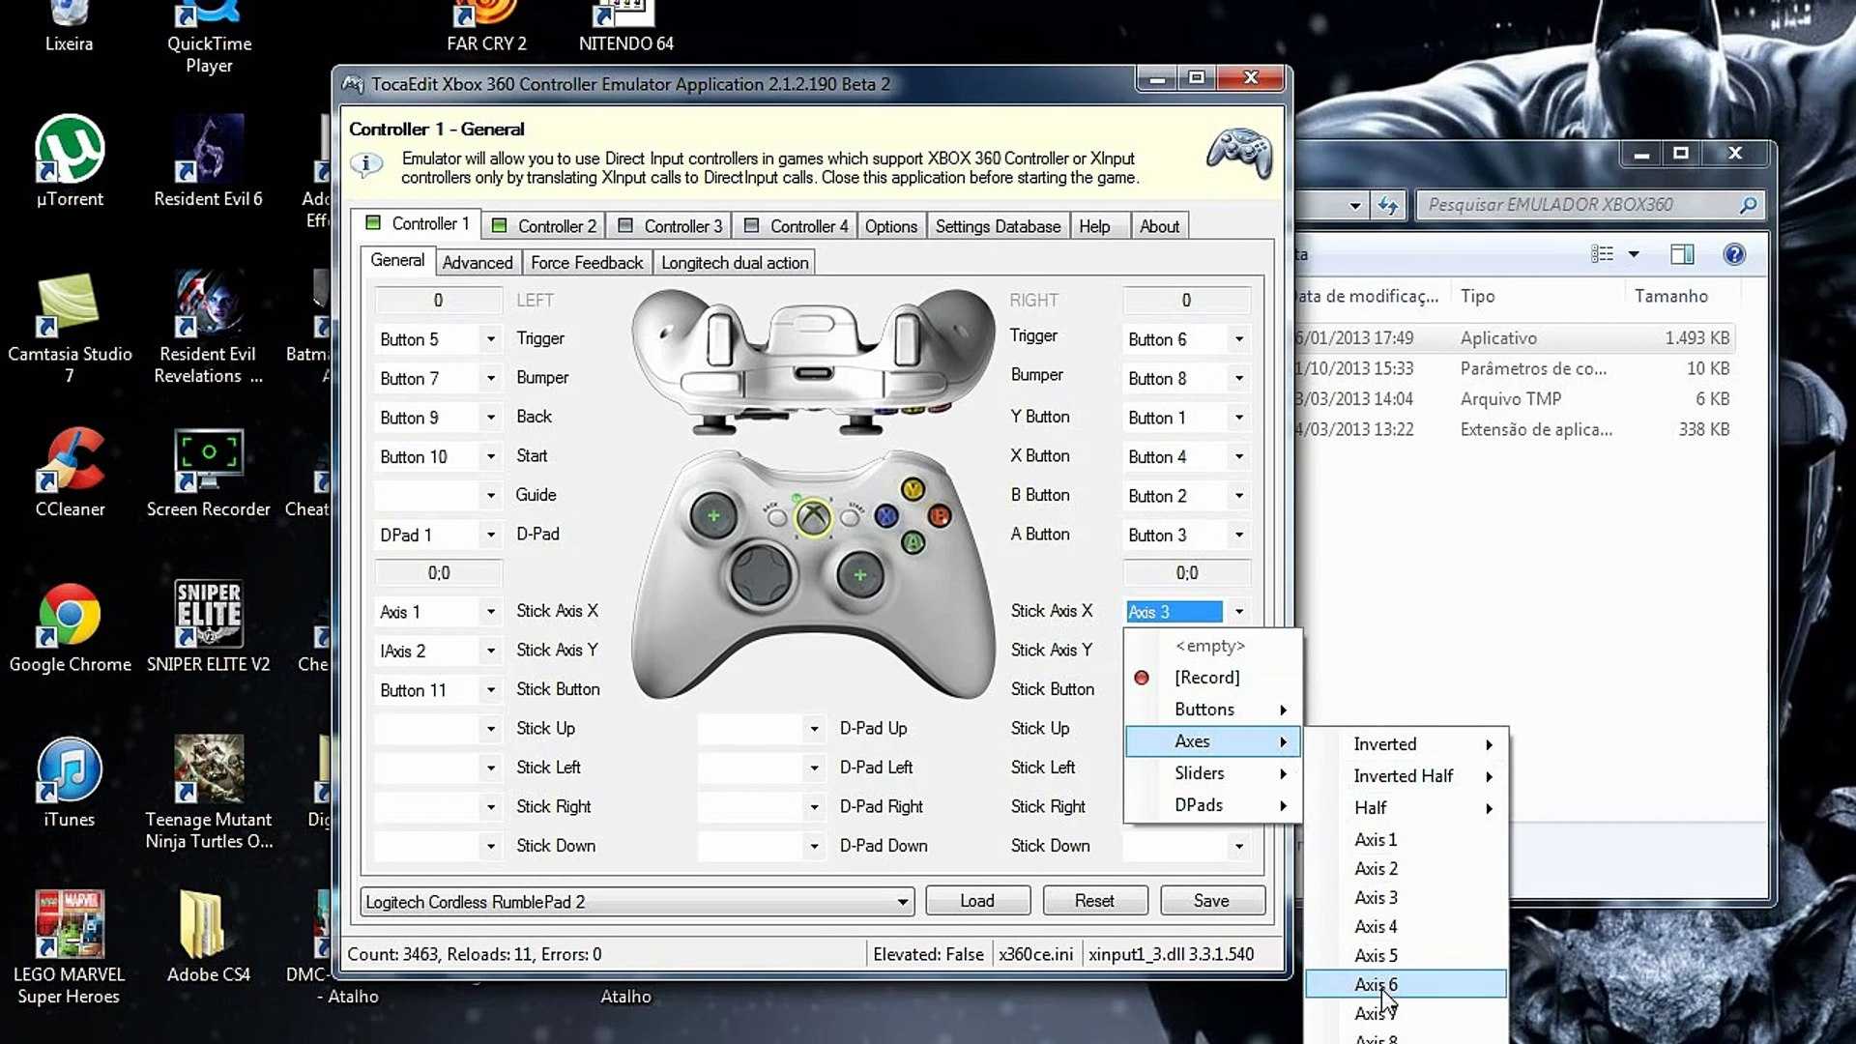Screen dimensions: 1856x1044
Task: Open the Advanced sub-tab
Action: coord(478,263)
